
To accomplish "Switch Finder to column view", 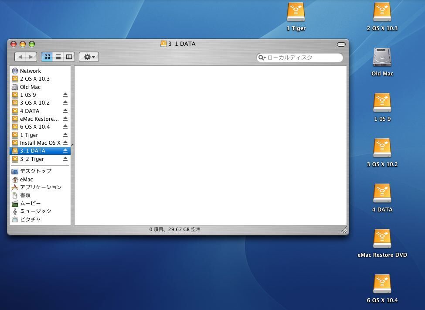I will tap(69, 57).
